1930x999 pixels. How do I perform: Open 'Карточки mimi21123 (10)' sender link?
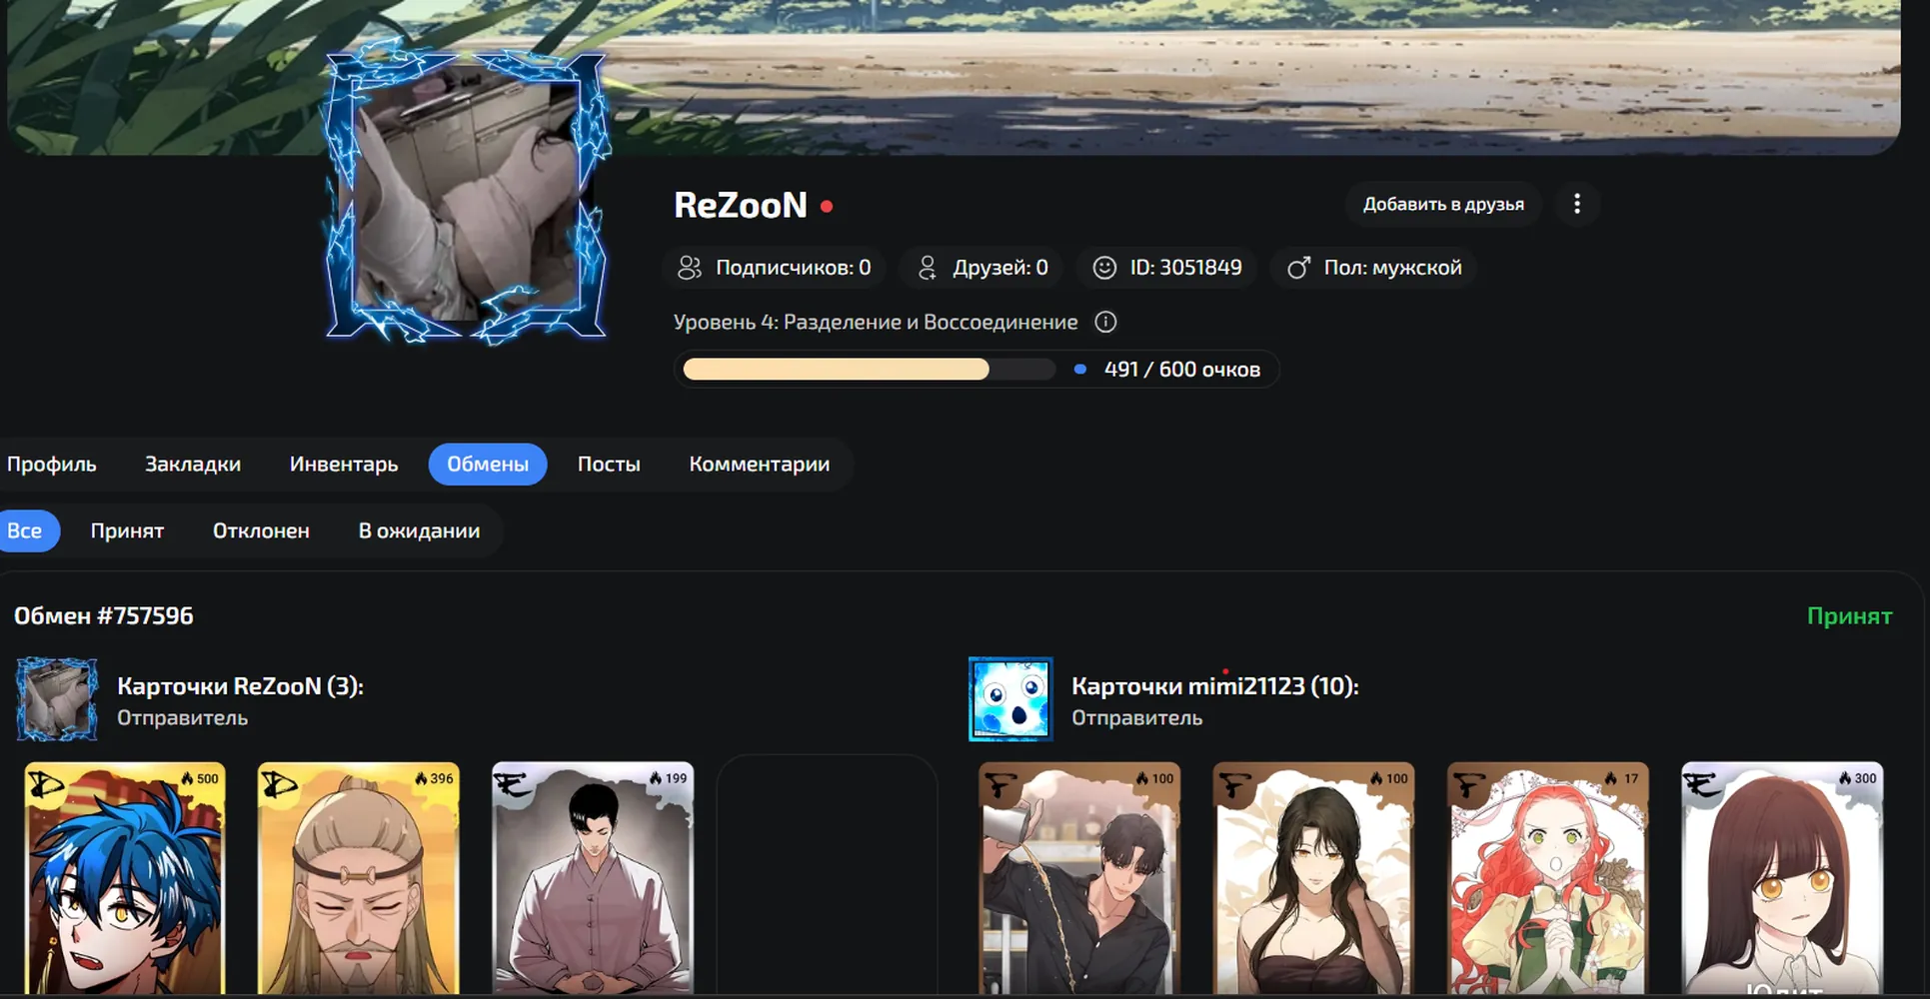[1215, 686]
